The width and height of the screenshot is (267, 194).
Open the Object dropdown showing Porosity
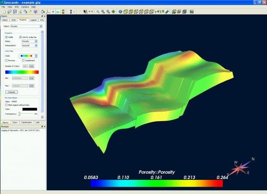coord(26,26)
